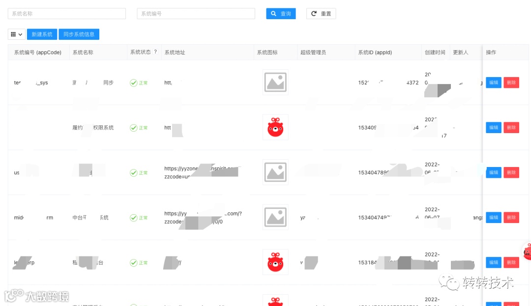Click placeholder image icon in 中台 row
This screenshot has height=306, width=531.
(x=275, y=217)
